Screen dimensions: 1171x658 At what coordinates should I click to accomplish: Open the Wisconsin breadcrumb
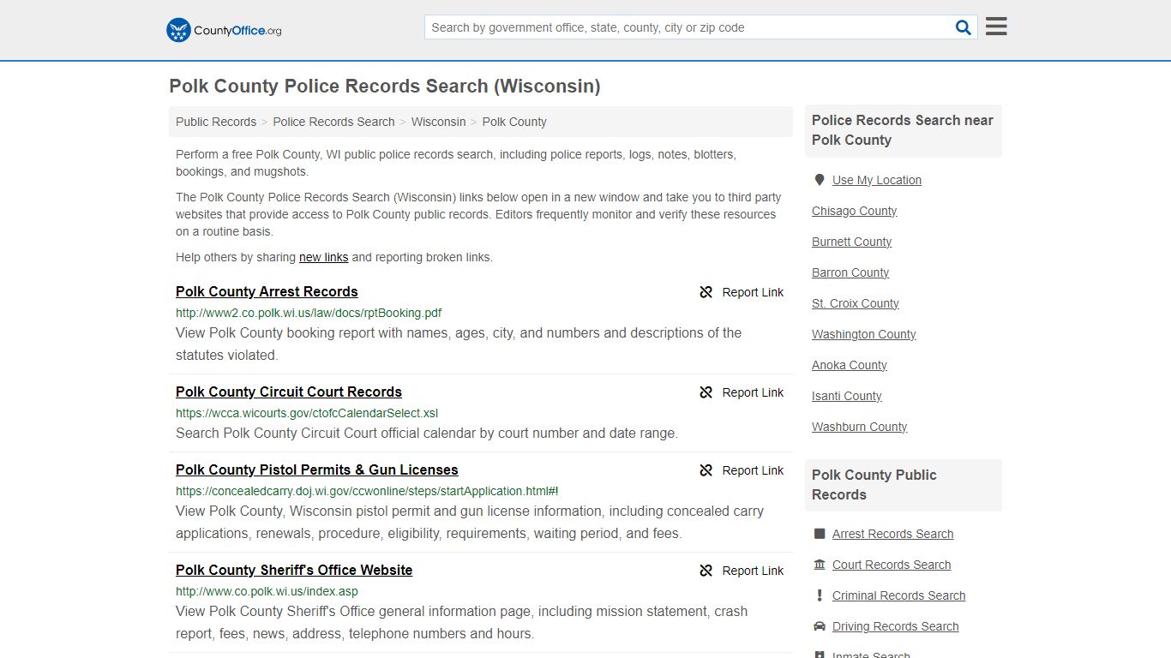coord(438,122)
